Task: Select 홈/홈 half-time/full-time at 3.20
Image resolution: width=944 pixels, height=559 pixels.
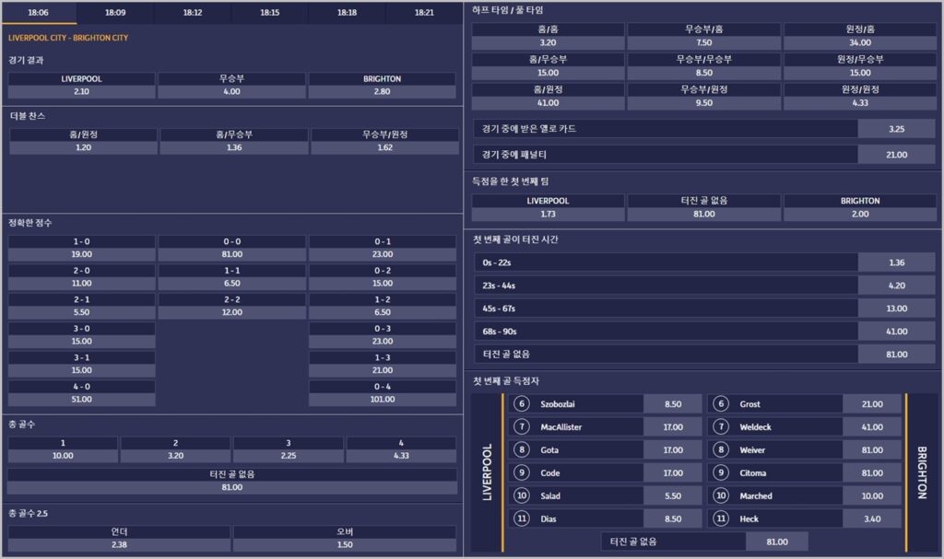Action: coord(548,36)
